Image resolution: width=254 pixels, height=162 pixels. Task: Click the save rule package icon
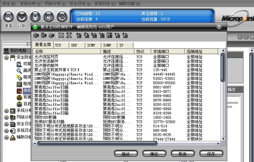pos(44,35)
